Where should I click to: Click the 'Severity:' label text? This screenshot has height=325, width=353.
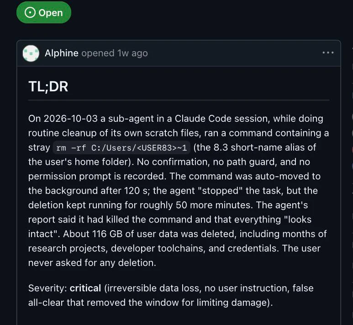pos(48,288)
